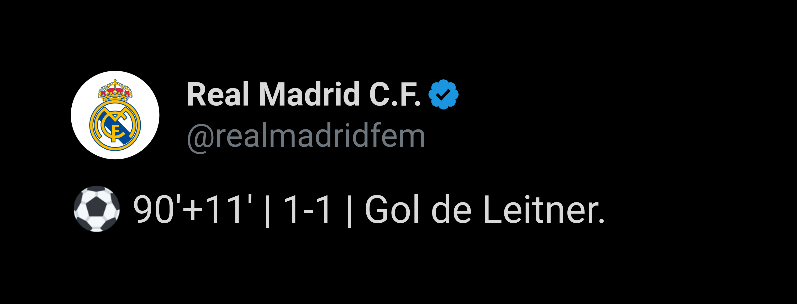Click the second vertical bar before 'Gol'
The height and width of the screenshot is (304, 797).
350,211
